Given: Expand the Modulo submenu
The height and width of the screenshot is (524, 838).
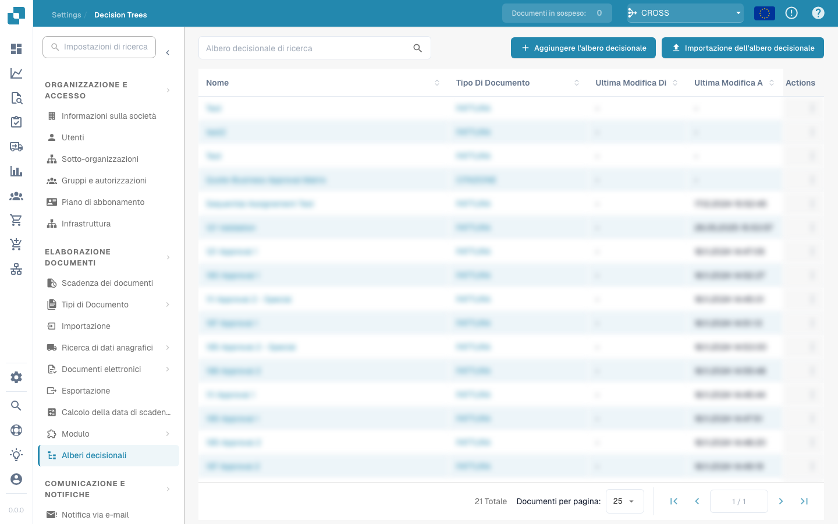Looking at the screenshot, I should tap(168, 434).
